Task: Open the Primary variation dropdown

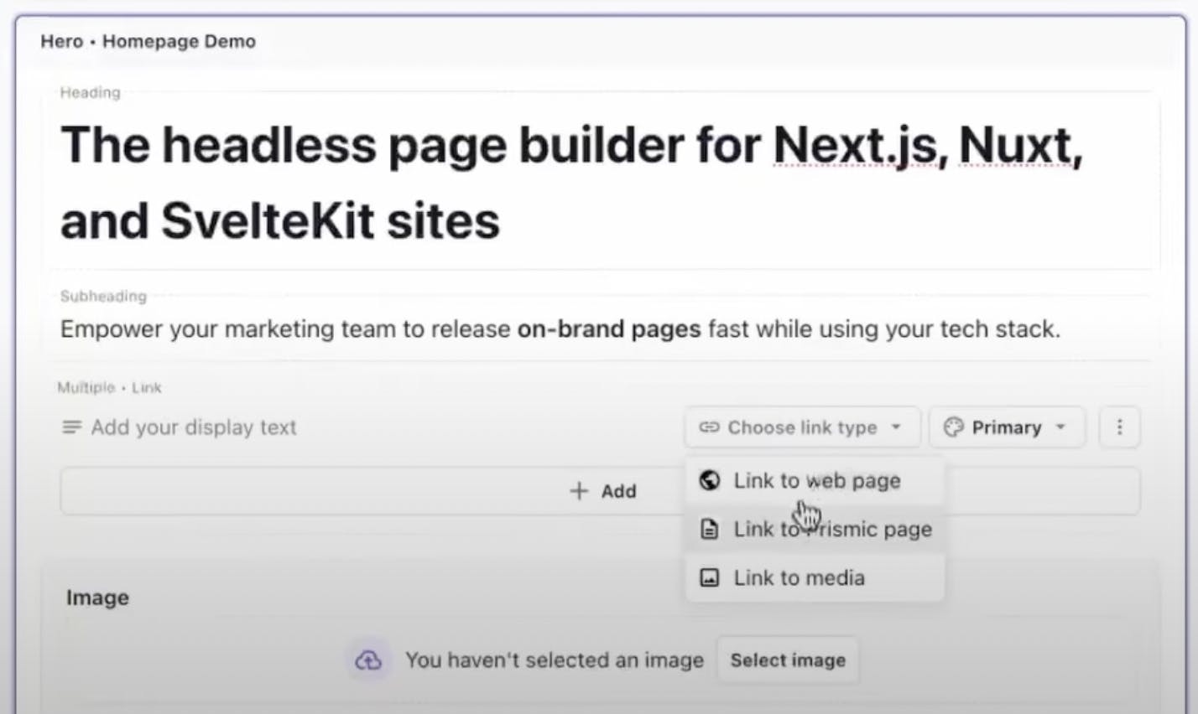Action: (1006, 427)
